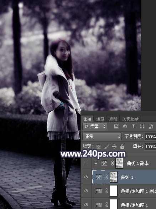
Task: Toggle lock transparent pixels icon
Action: (98, 147)
